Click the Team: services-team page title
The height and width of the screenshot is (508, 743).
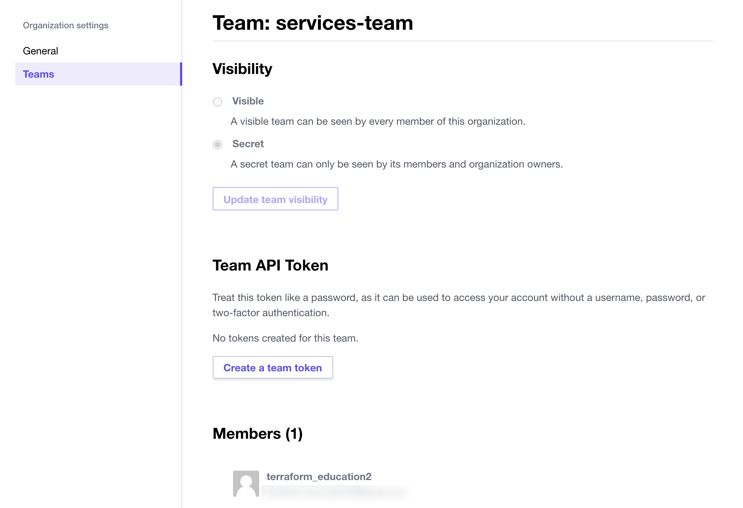[313, 23]
